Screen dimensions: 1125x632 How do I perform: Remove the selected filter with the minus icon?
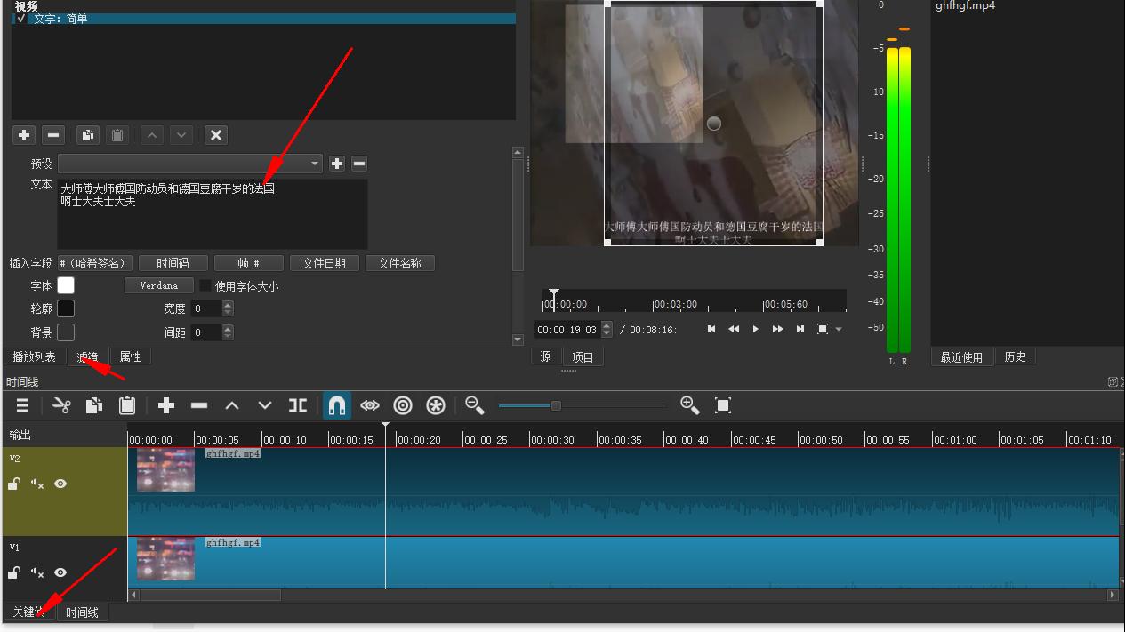click(x=52, y=134)
